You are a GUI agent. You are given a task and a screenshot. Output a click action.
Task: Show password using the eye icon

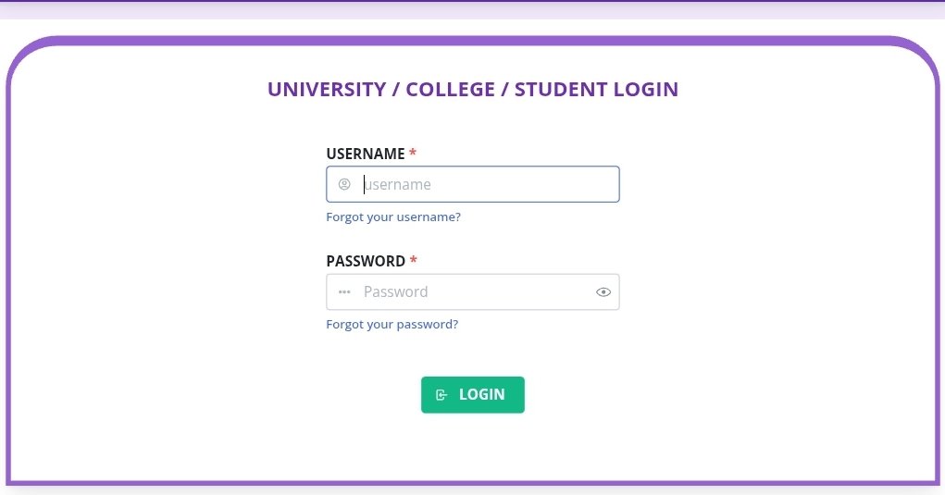[x=603, y=292]
